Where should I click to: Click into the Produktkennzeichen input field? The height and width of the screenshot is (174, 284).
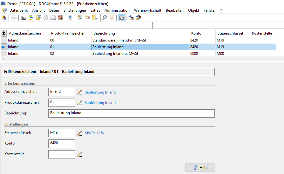pyautogui.click(x=62, y=103)
